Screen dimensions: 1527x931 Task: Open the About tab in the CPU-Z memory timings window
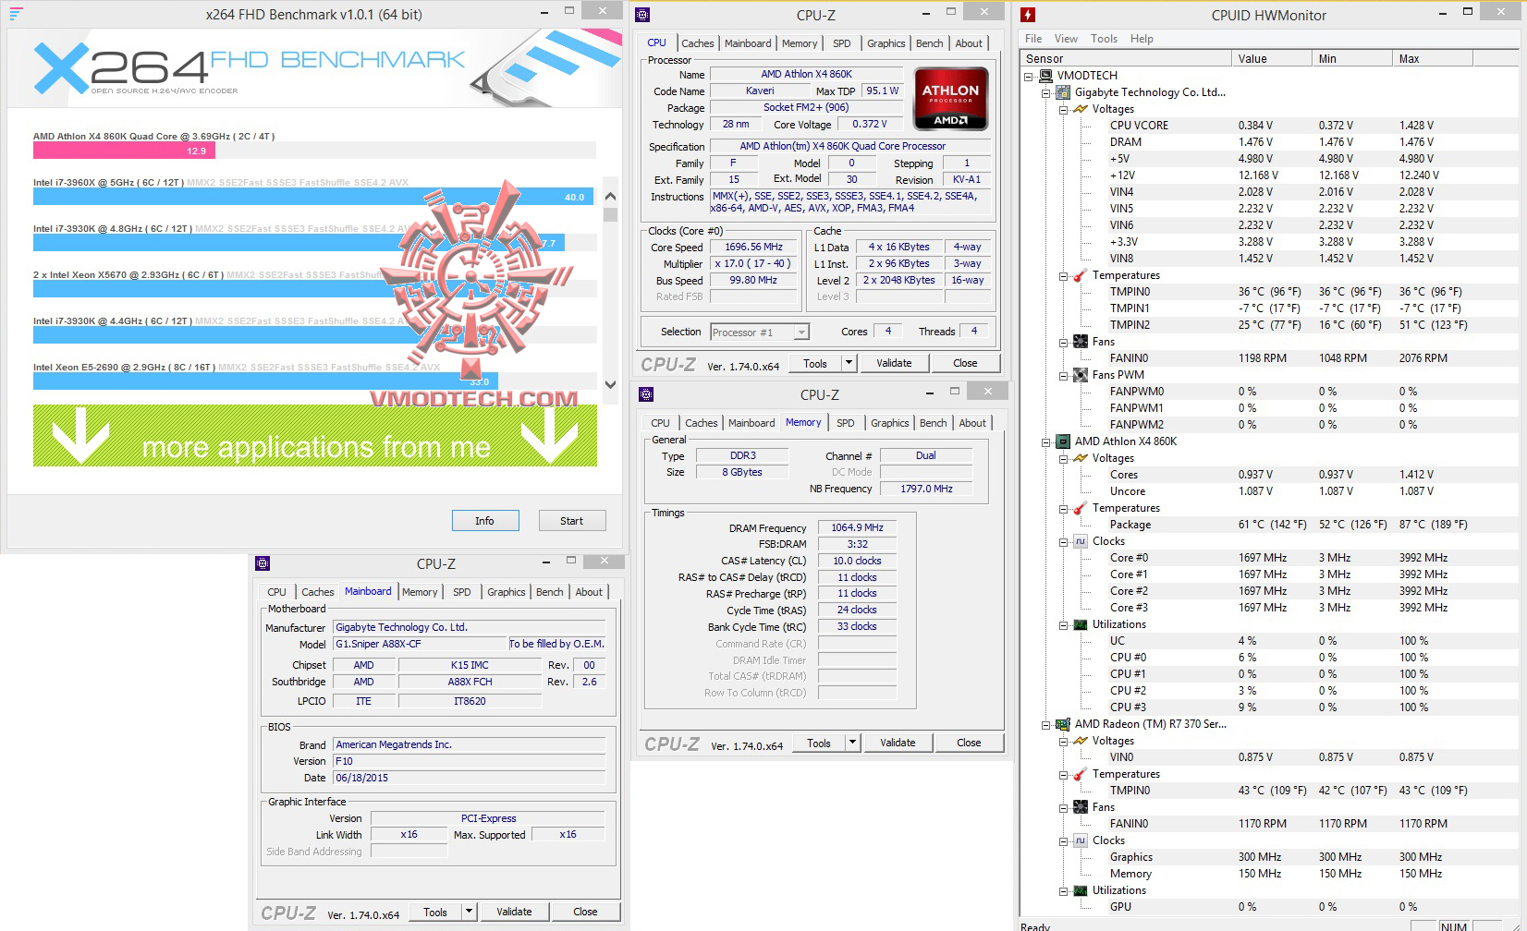point(972,423)
